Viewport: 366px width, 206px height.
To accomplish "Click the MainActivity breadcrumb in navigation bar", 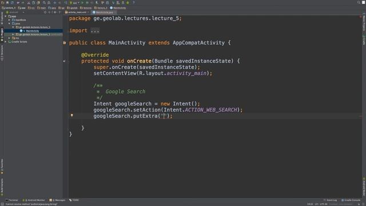I will (118, 8).
